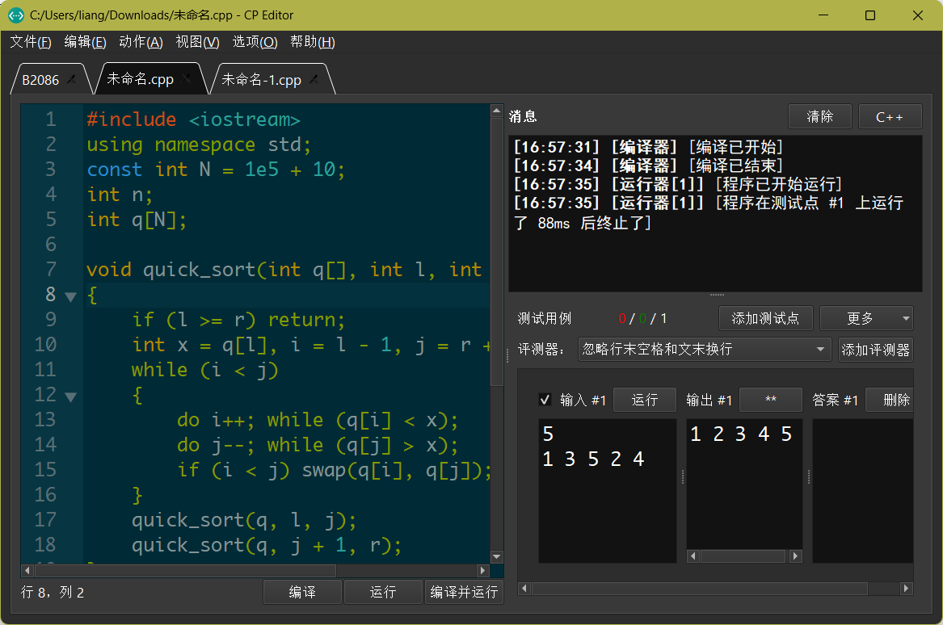Screen dimensions: 943x625
Task: Open diff view with the ** button
Action: (x=770, y=399)
